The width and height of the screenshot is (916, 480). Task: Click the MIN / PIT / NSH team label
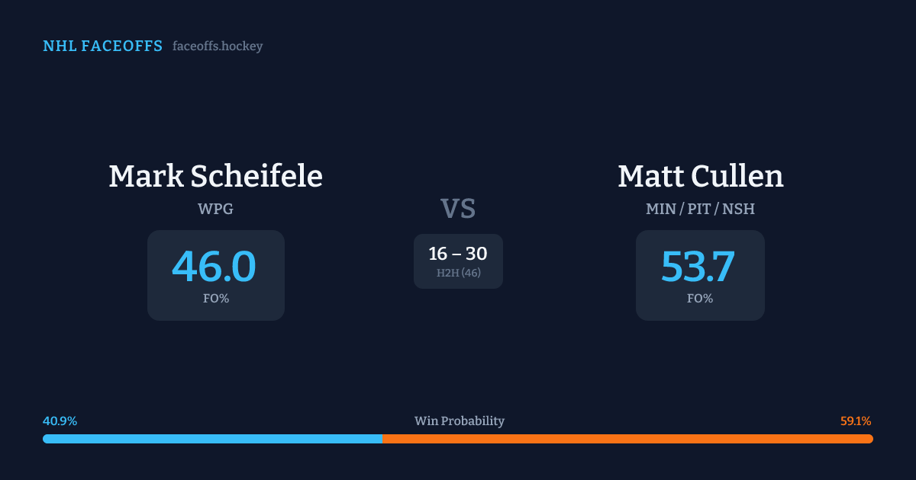[700, 209]
